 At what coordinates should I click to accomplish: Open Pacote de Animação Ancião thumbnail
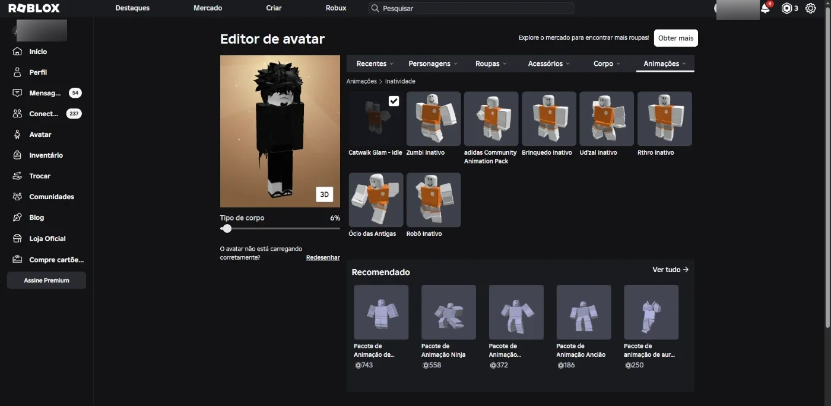click(x=583, y=312)
